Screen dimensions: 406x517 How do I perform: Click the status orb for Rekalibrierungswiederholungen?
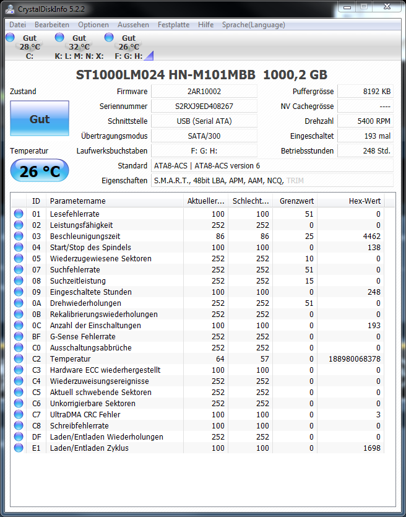click(x=19, y=314)
